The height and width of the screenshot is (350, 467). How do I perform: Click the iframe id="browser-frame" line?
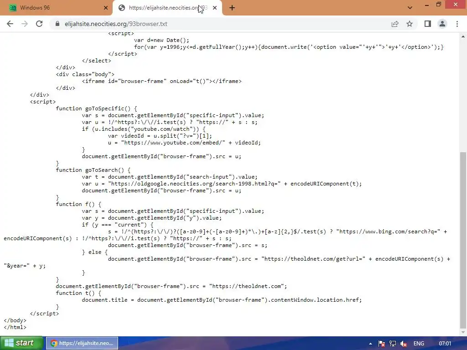[161, 81]
